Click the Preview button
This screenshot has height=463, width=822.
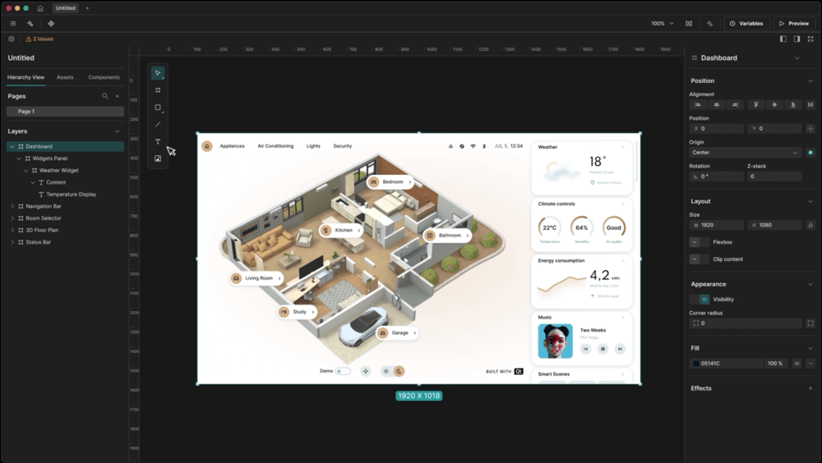(x=794, y=24)
